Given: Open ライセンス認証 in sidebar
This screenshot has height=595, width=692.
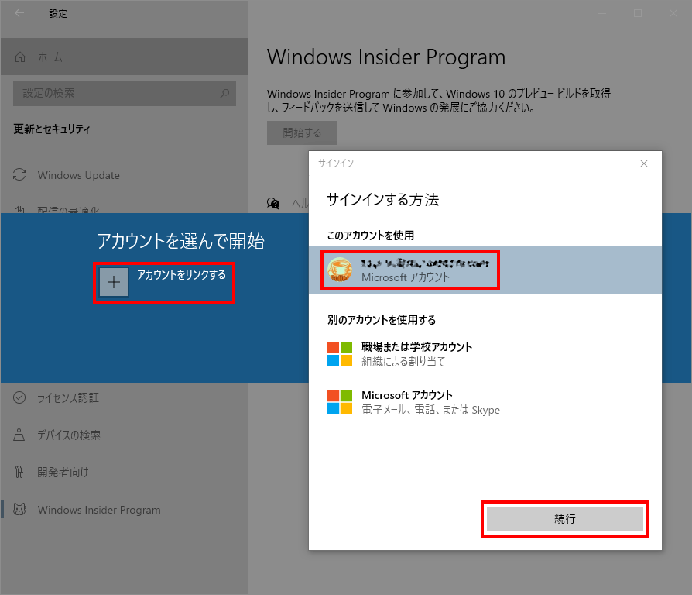Looking at the screenshot, I should coord(125,397).
